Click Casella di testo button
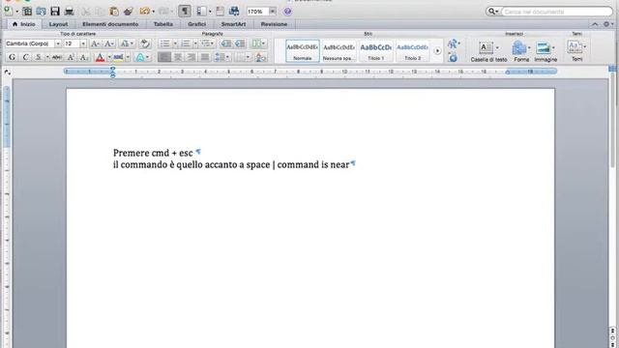619x348 pixels. (x=488, y=51)
